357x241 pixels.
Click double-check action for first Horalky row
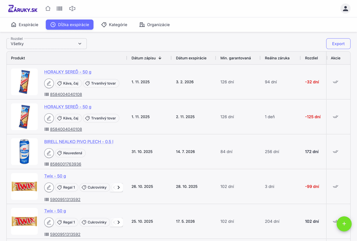pos(336,82)
